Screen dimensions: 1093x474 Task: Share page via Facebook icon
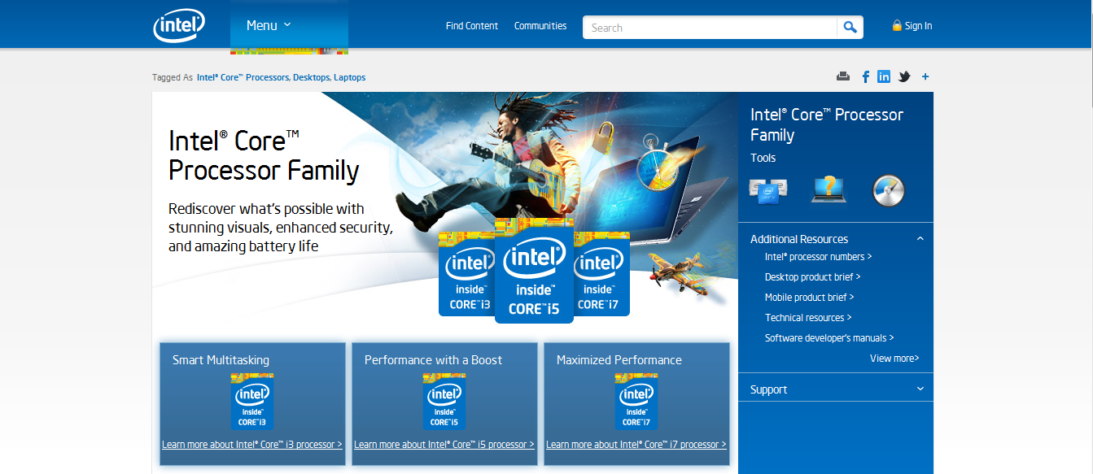866,77
